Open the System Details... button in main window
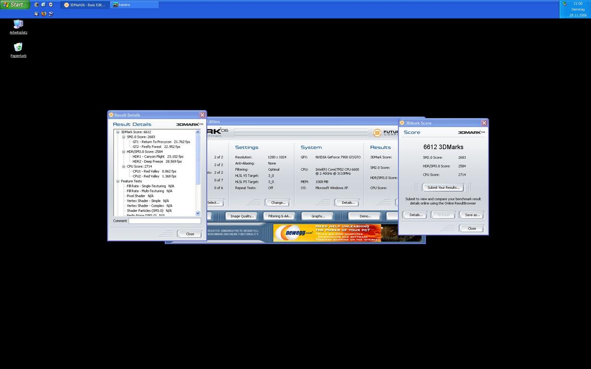 pos(348,203)
